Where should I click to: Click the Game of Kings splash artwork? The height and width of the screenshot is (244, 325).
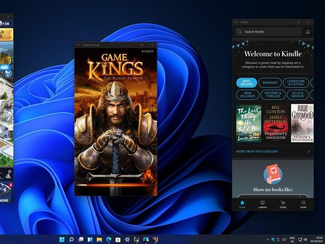(x=116, y=122)
